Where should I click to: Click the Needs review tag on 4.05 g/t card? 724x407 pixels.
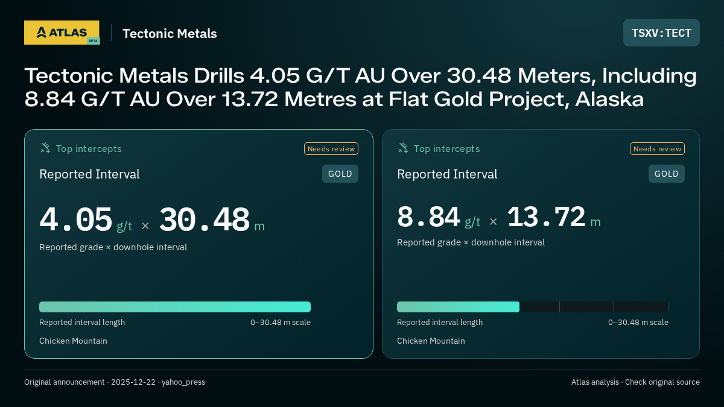click(x=331, y=149)
